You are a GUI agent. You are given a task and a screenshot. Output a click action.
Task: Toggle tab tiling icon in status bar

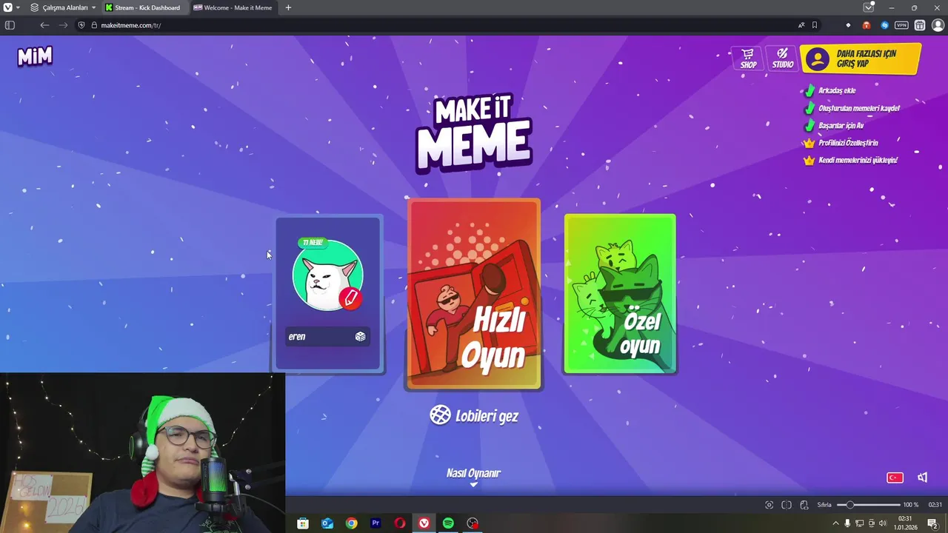pyautogui.click(x=787, y=505)
